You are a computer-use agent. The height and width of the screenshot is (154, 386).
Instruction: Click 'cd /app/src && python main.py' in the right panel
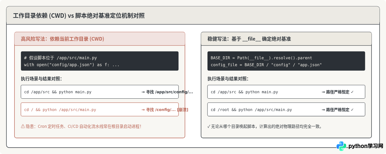pos(244,92)
